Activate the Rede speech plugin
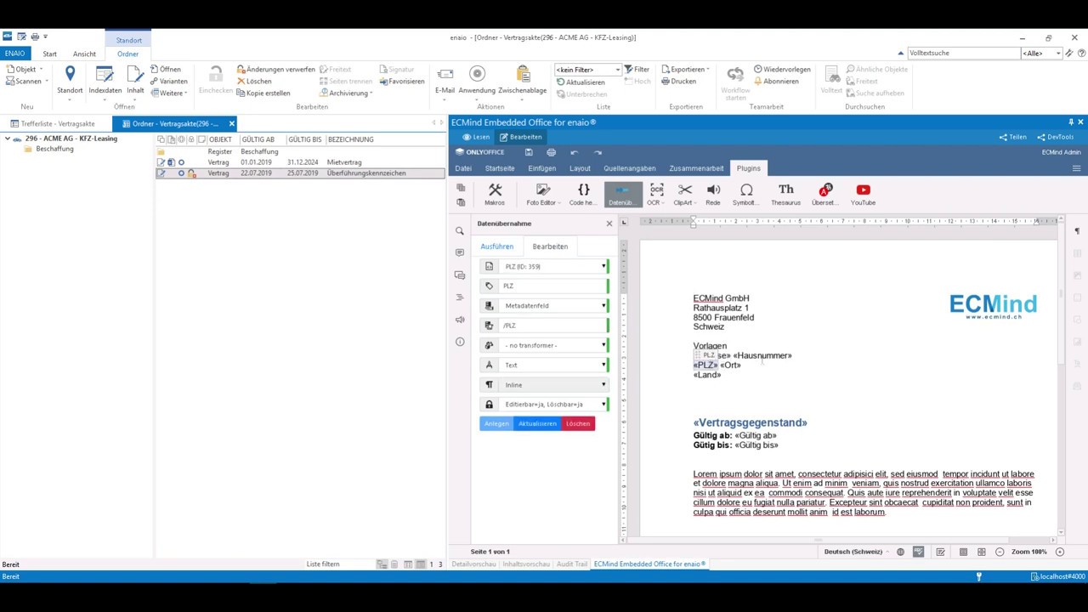Viewport: 1088px width, 612px height. [713, 195]
